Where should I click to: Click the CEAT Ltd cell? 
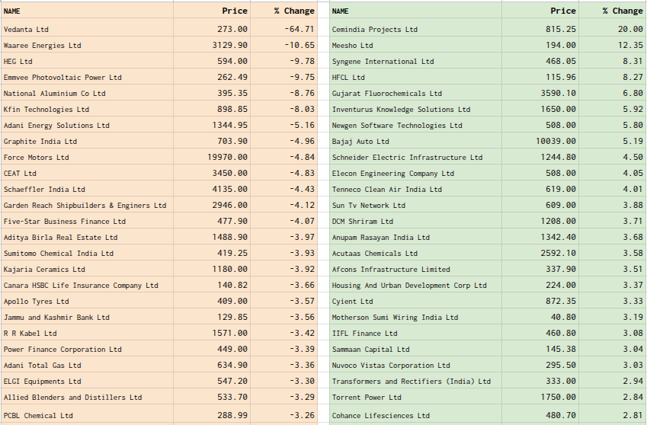(x=87, y=173)
